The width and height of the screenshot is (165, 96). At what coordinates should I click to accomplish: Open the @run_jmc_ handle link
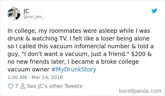[34, 17]
